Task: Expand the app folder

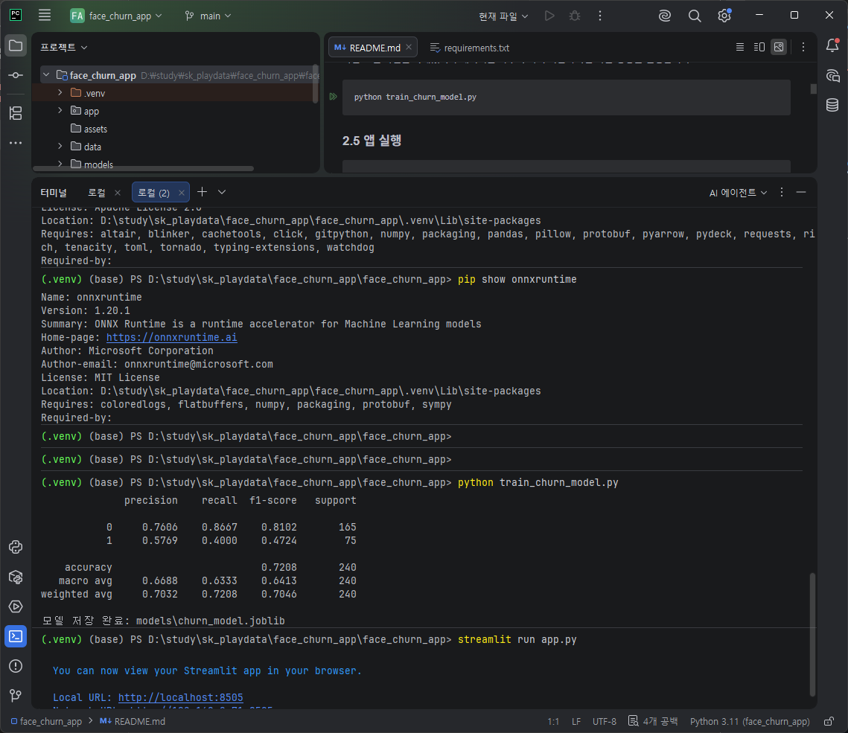Action: point(60,111)
